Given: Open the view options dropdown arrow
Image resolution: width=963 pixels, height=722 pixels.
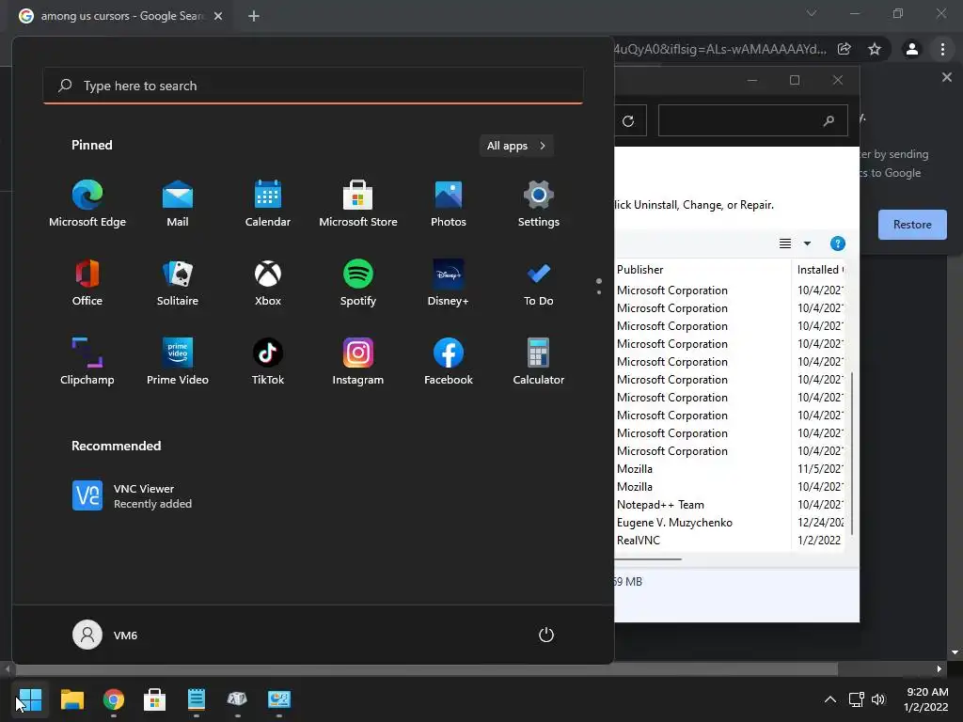Looking at the screenshot, I should pos(807,243).
